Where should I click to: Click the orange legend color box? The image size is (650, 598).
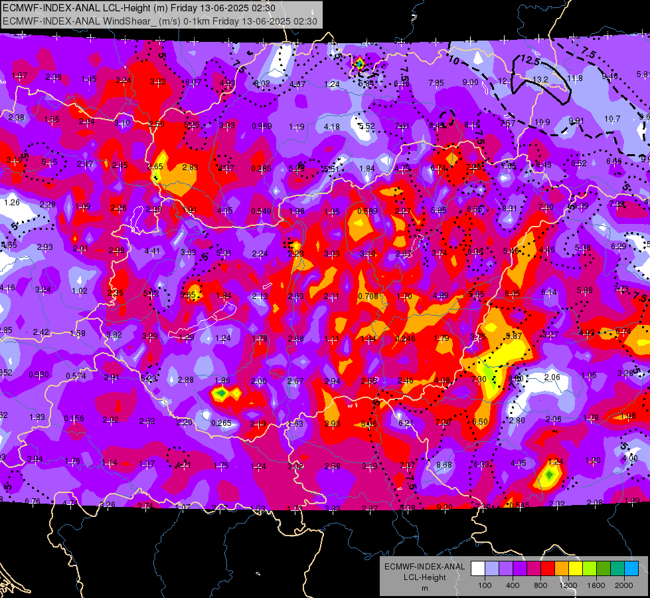(x=562, y=569)
